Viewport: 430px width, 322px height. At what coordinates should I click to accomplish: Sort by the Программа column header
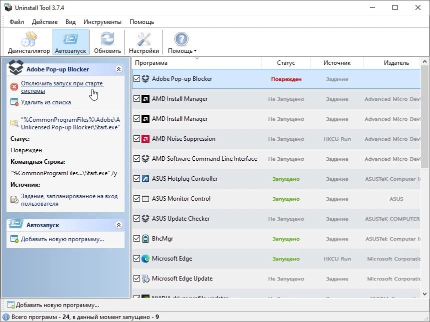(x=197, y=63)
